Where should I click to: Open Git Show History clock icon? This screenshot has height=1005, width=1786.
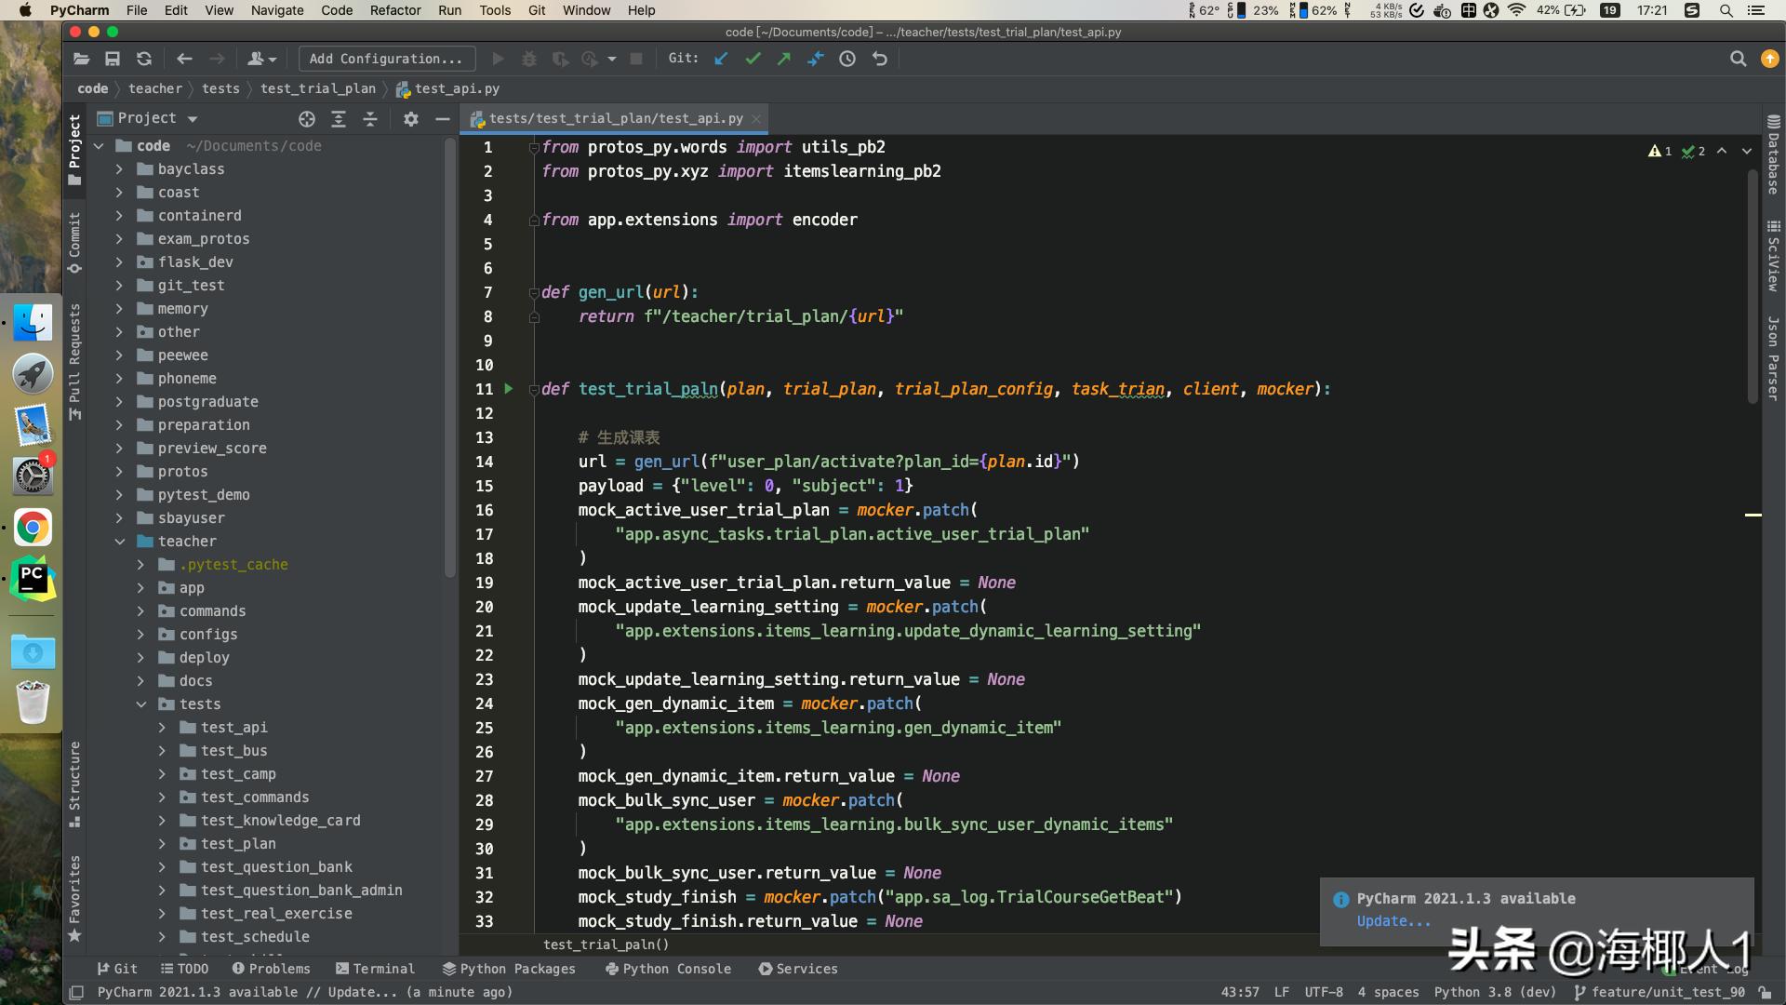pos(847,59)
